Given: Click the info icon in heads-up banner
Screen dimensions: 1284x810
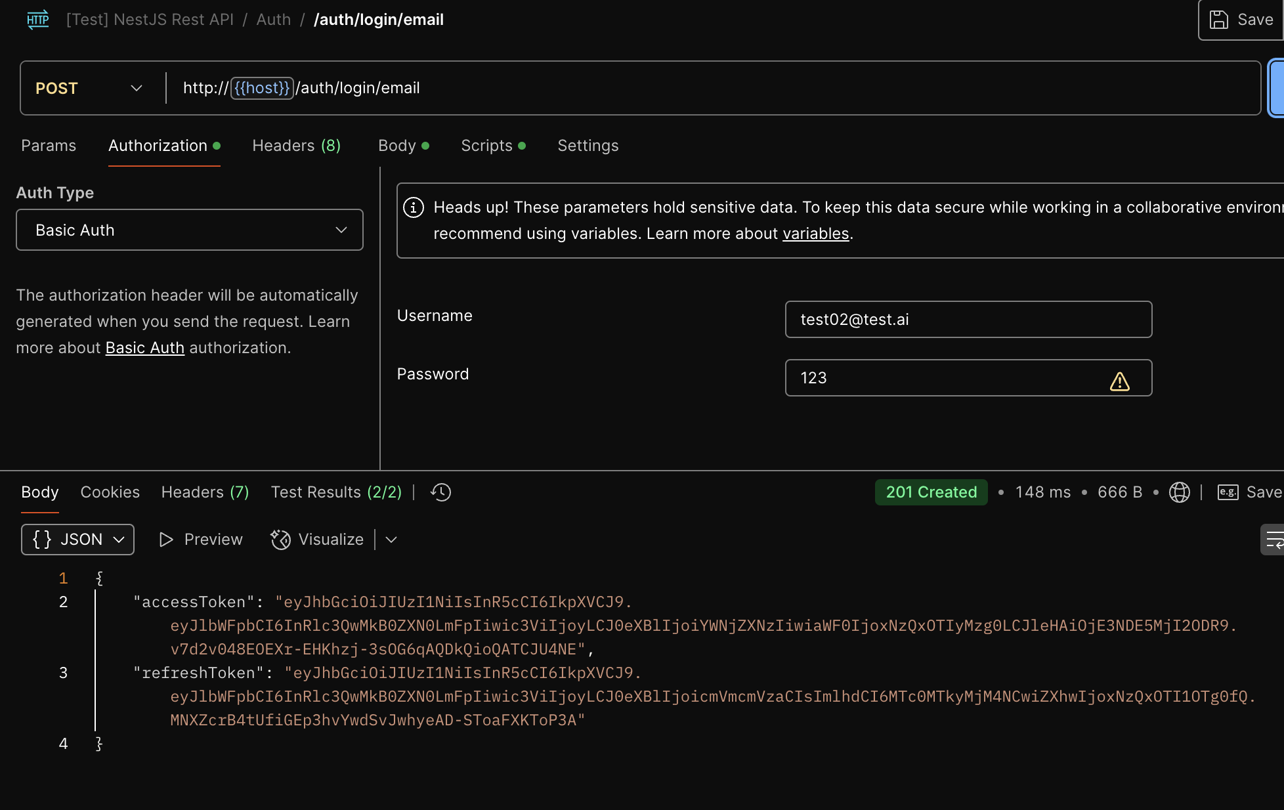Looking at the screenshot, I should pos(414,208).
